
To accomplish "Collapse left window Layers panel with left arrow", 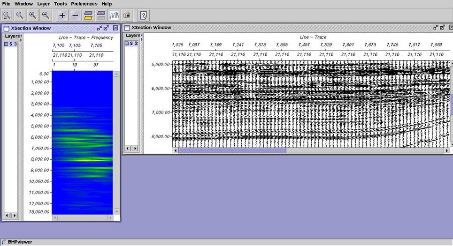I will click(x=21, y=36).
